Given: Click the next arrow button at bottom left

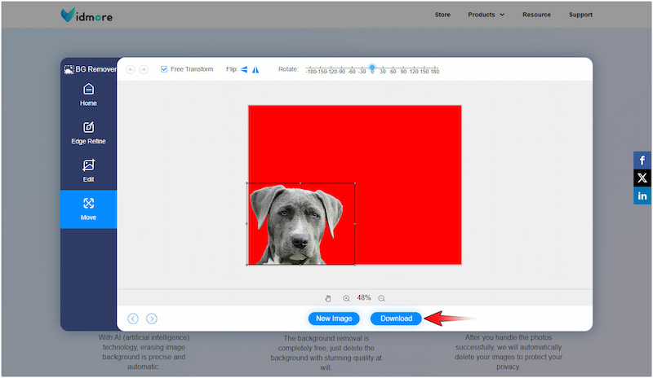Looking at the screenshot, I should 152,319.
